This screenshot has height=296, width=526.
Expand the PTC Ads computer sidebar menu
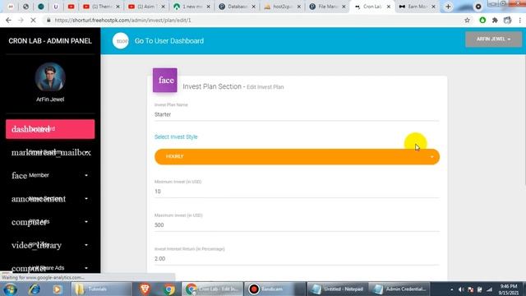(x=50, y=222)
